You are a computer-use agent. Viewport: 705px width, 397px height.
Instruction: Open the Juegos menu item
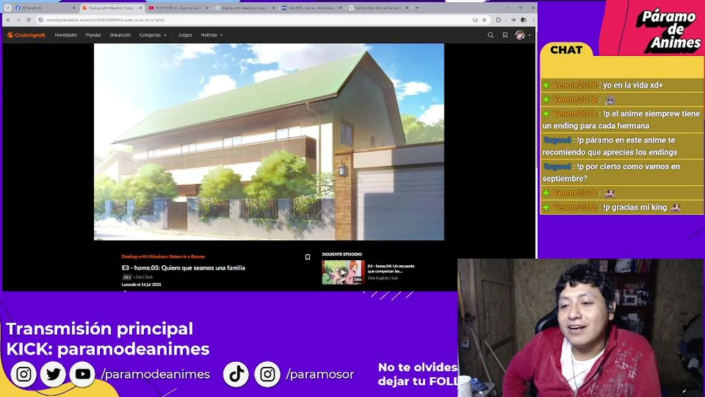(x=185, y=35)
